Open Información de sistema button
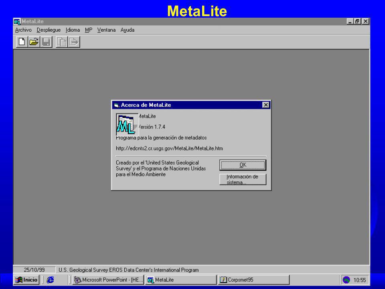385x289 pixels. click(x=243, y=179)
